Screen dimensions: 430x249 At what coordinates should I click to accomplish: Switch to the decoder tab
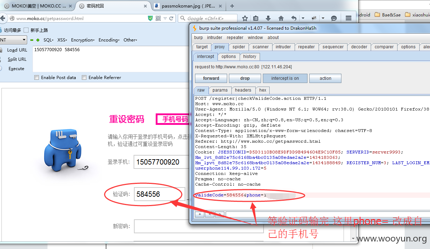(359, 47)
